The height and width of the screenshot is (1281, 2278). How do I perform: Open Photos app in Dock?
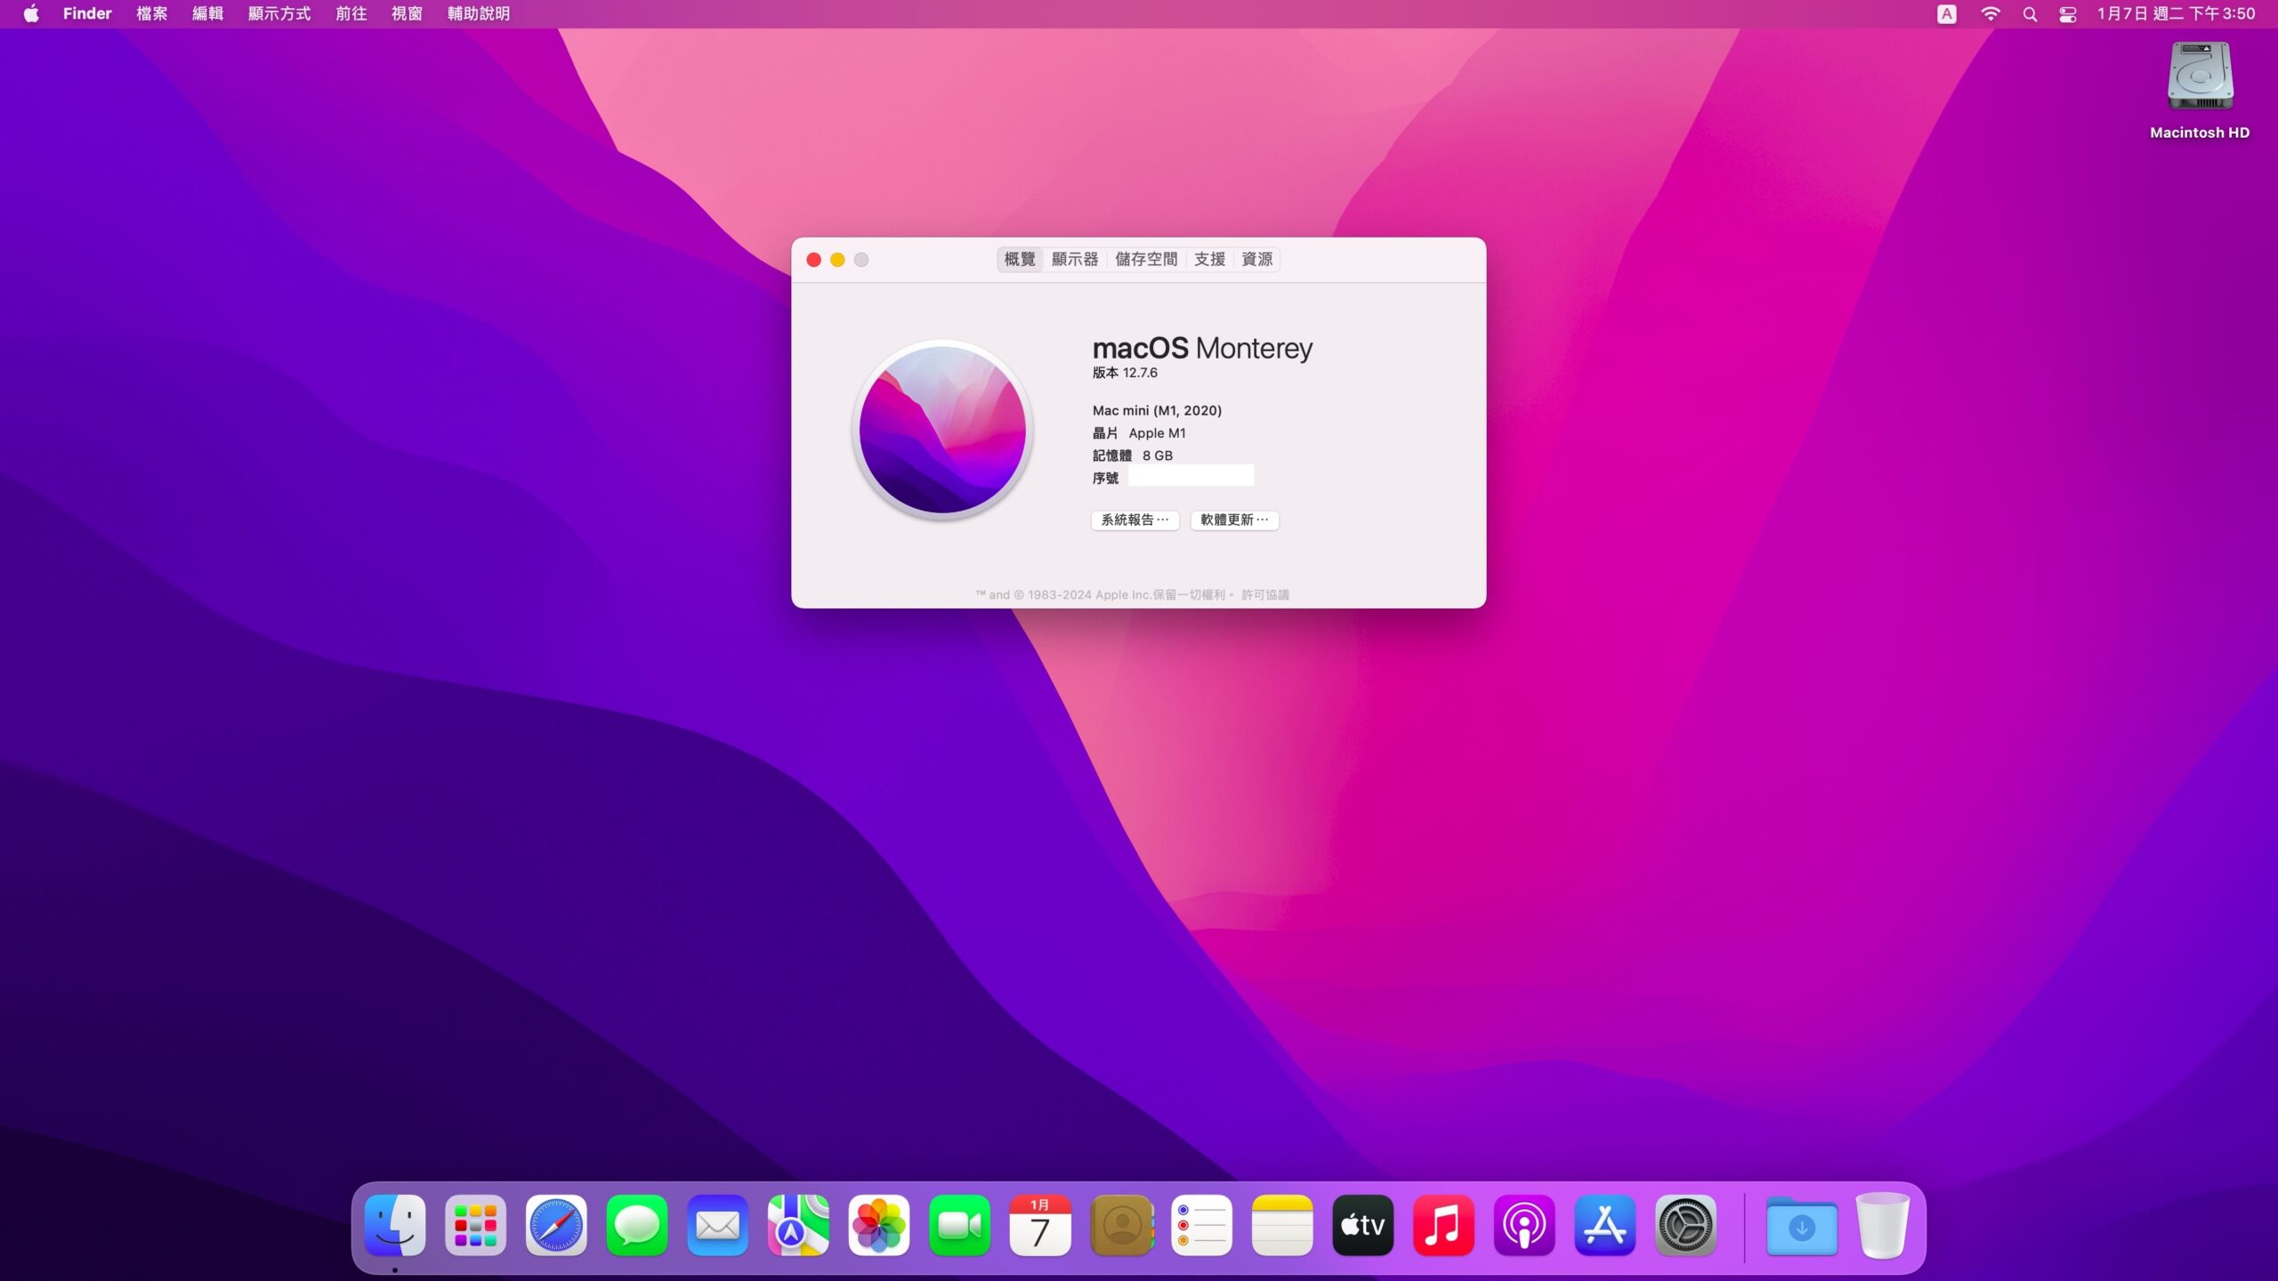[879, 1226]
